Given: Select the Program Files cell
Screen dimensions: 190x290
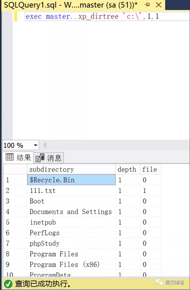Looking at the screenshot, I should (71, 254).
